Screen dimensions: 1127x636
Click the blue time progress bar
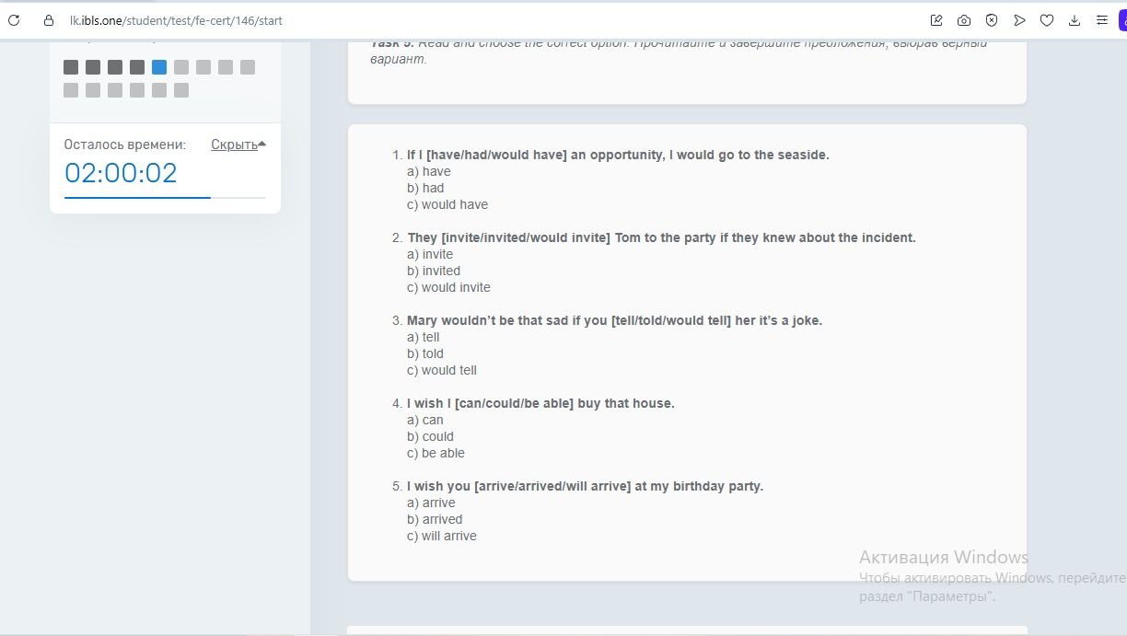(x=138, y=197)
